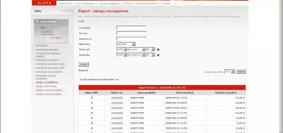Viewport: 283px width, 133px height.
Task: Open transakcje wg produktów link
Action: click(49, 72)
